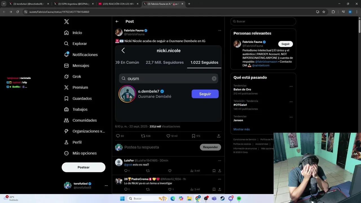Follow Fabrizio Fauna with Seguir button

click(285, 44)
